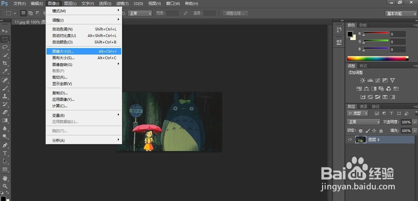Image resolution: width=418 pixels, height=201 pixels.
Task: Select the Healing Brush tool
Action: point(5,80)
